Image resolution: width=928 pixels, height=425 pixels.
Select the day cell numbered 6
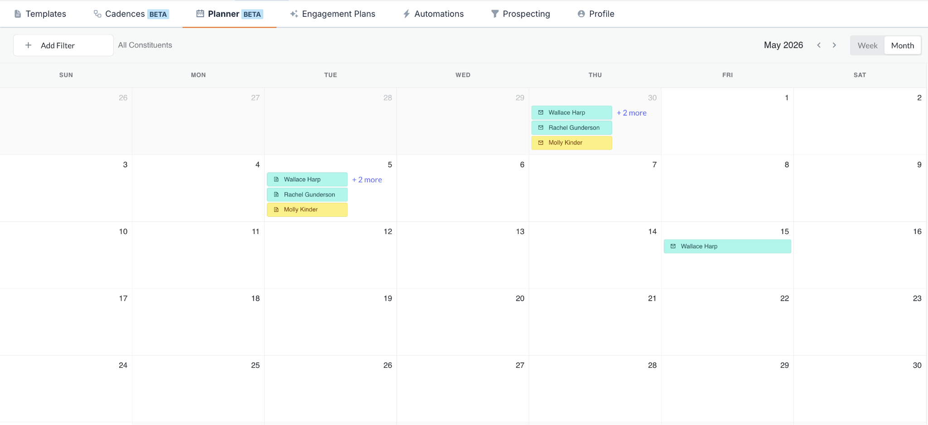[463, 188]
